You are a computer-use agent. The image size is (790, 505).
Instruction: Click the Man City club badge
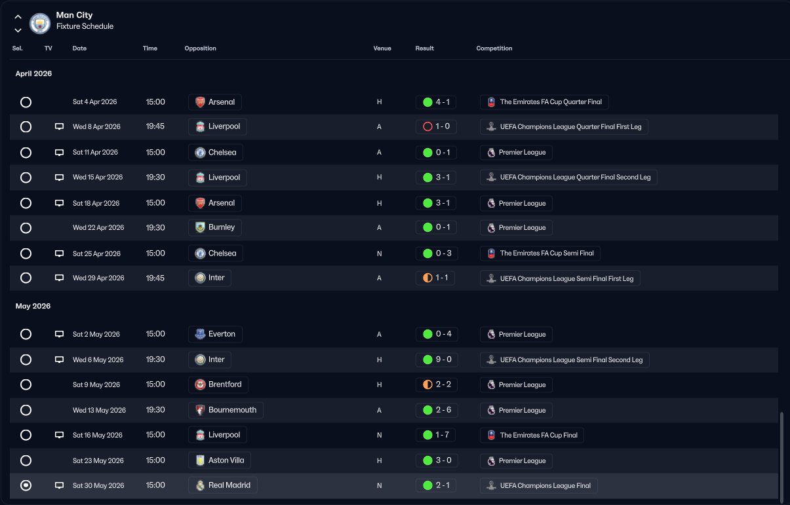pos(40,24)
